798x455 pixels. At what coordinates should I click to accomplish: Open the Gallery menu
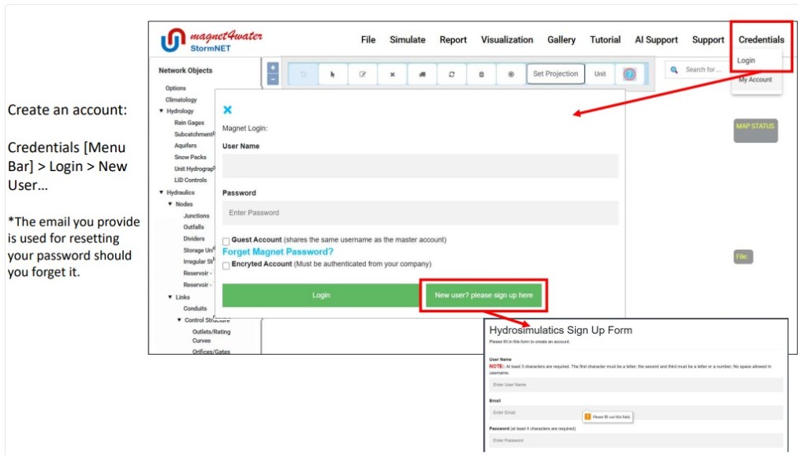561,39
